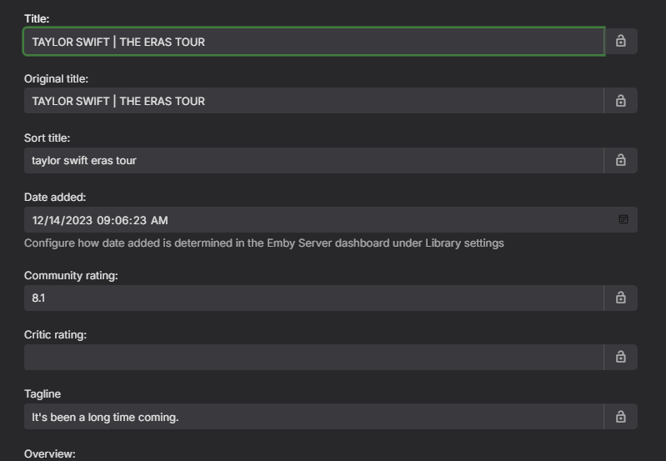The width and height of the screenshot is (666, 461).
Task: Click the Critic rating lock icon
Action: [x=621, y=357]
